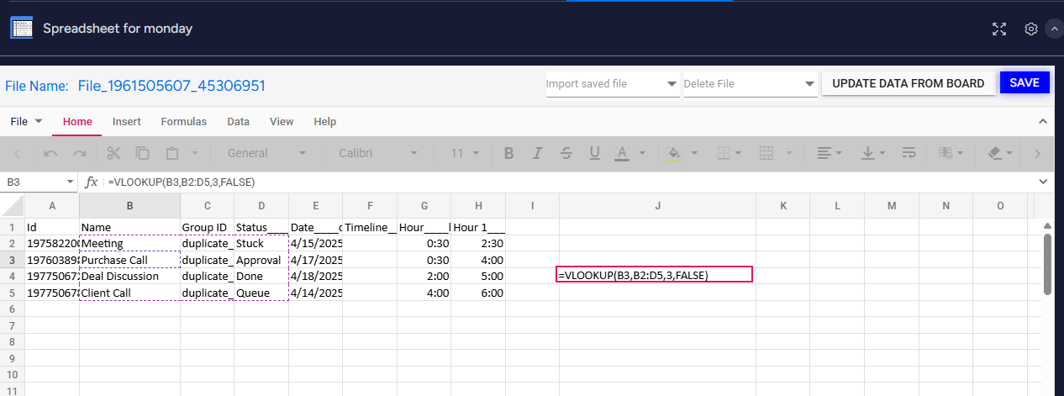
Task: Select column B header
Action: click(x=129, y=206)
